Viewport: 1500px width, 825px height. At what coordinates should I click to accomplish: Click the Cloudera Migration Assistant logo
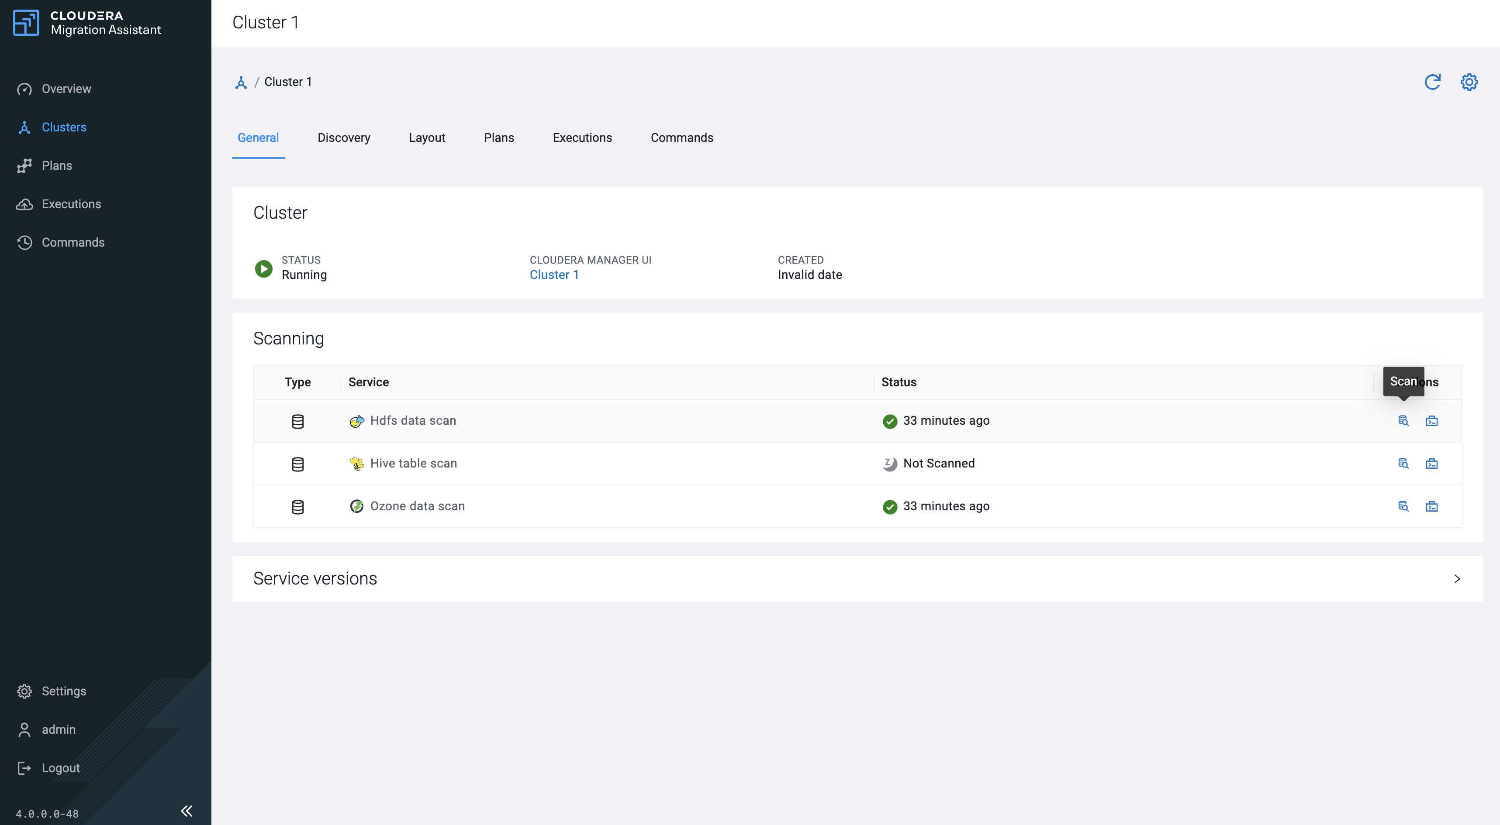[87, 23]
